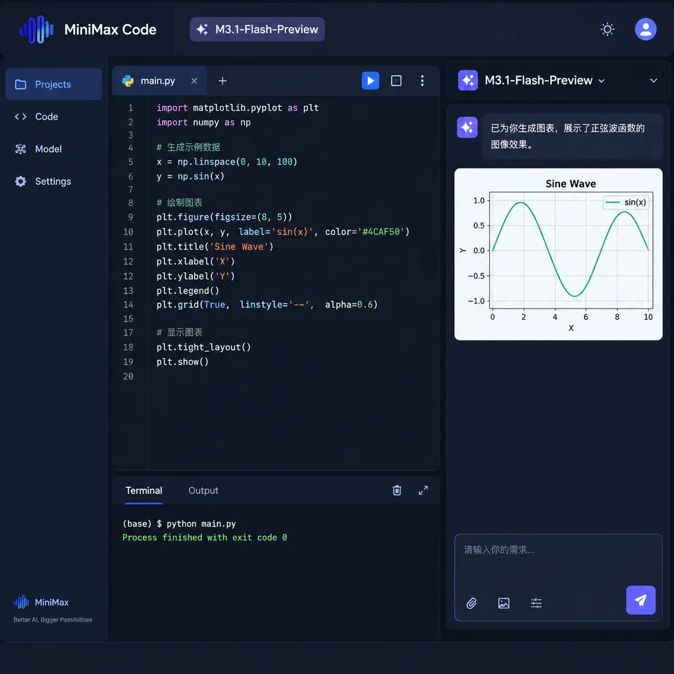Viewport: 674px width, 674px height.
Task: Click the "plt.xlabel('X')" line
Action: tap(195, 261)
